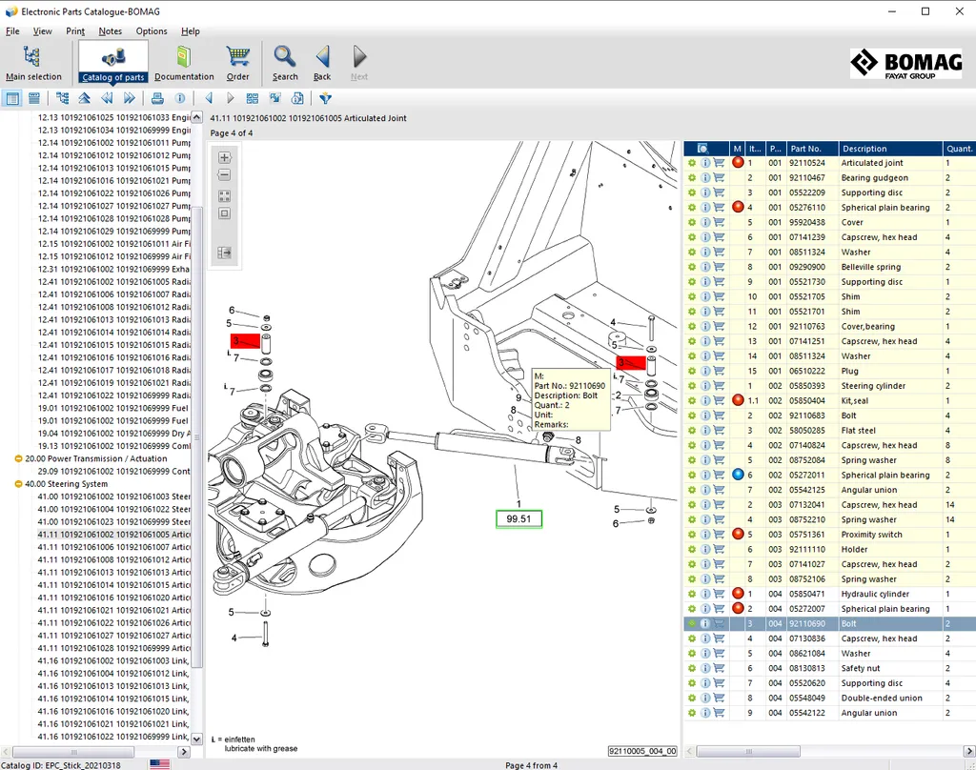Sort by the Part No. column header
The image size is (976, 770).
click(x=812, y=149)
